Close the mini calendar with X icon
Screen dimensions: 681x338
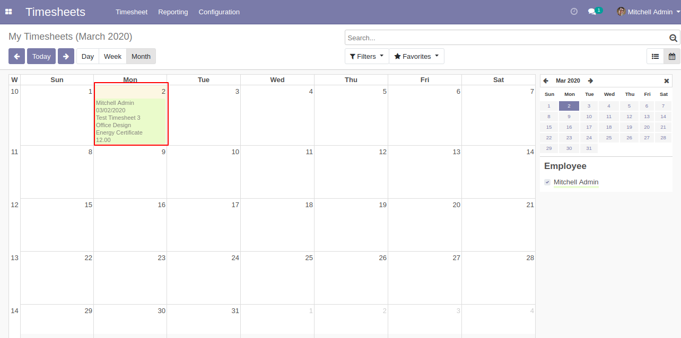[667, 81]
